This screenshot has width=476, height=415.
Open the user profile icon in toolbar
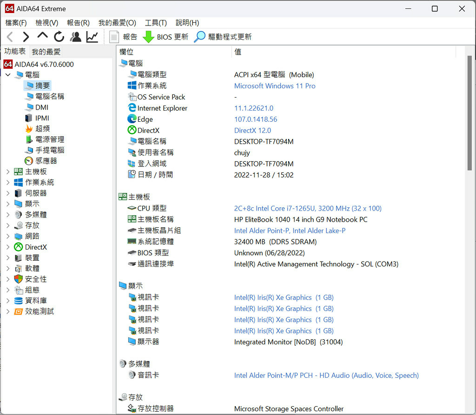[75, 37]
